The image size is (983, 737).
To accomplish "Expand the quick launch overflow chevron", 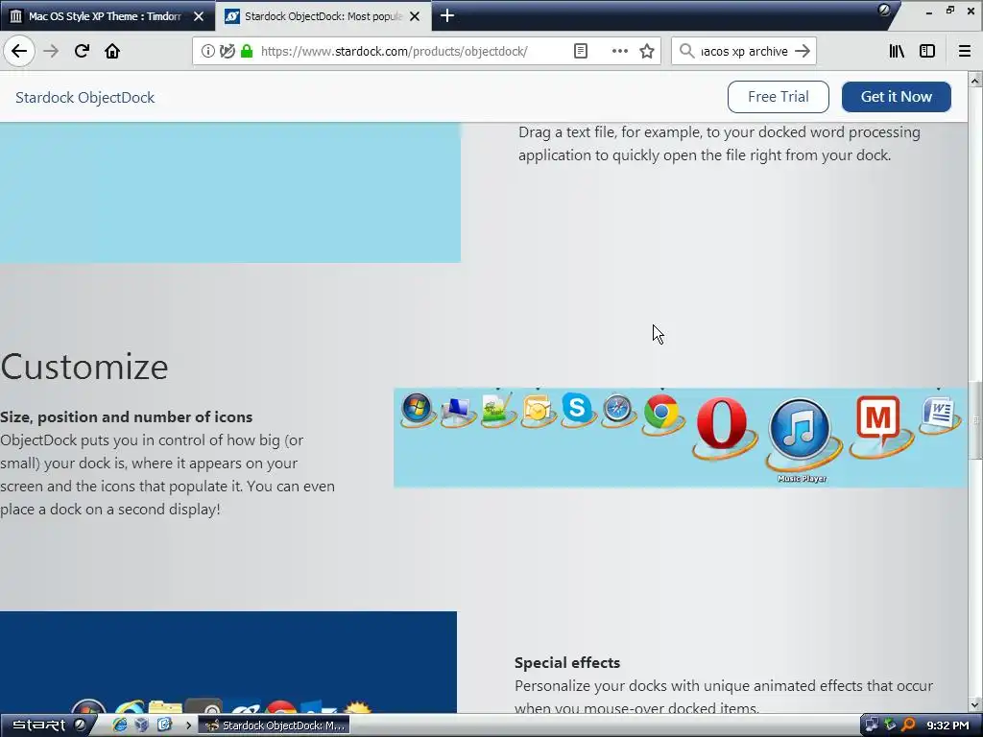I will coord(189,725).
